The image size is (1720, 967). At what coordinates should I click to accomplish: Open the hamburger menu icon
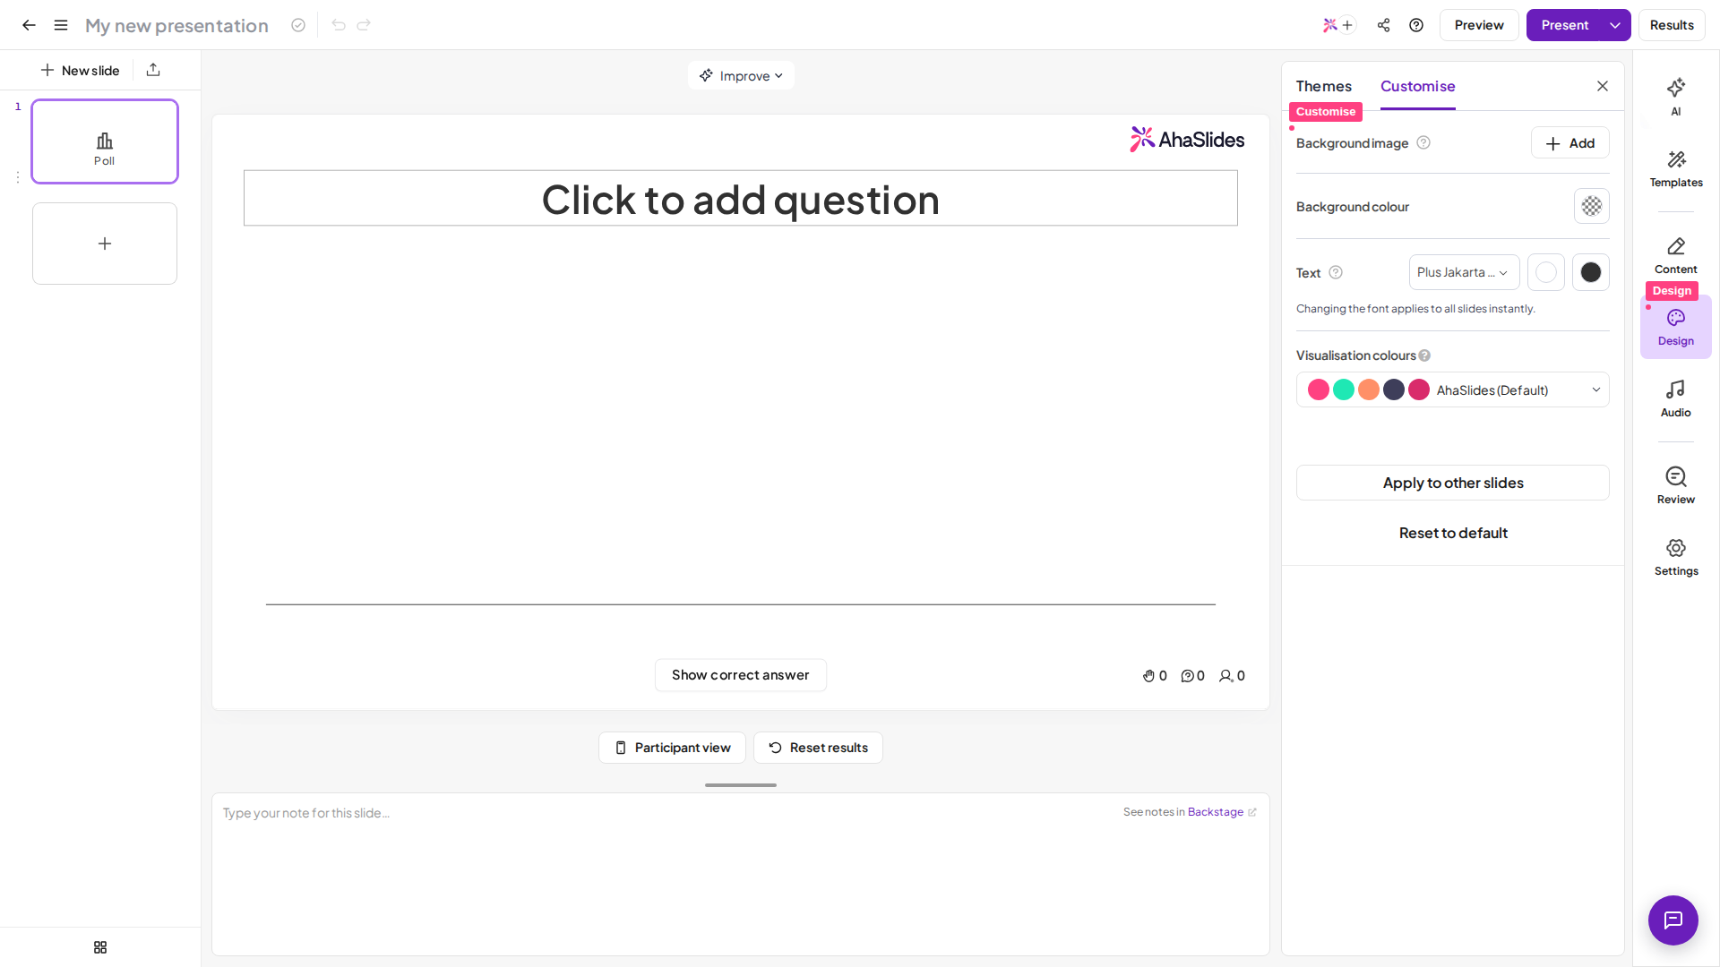[x=61, y=25]
